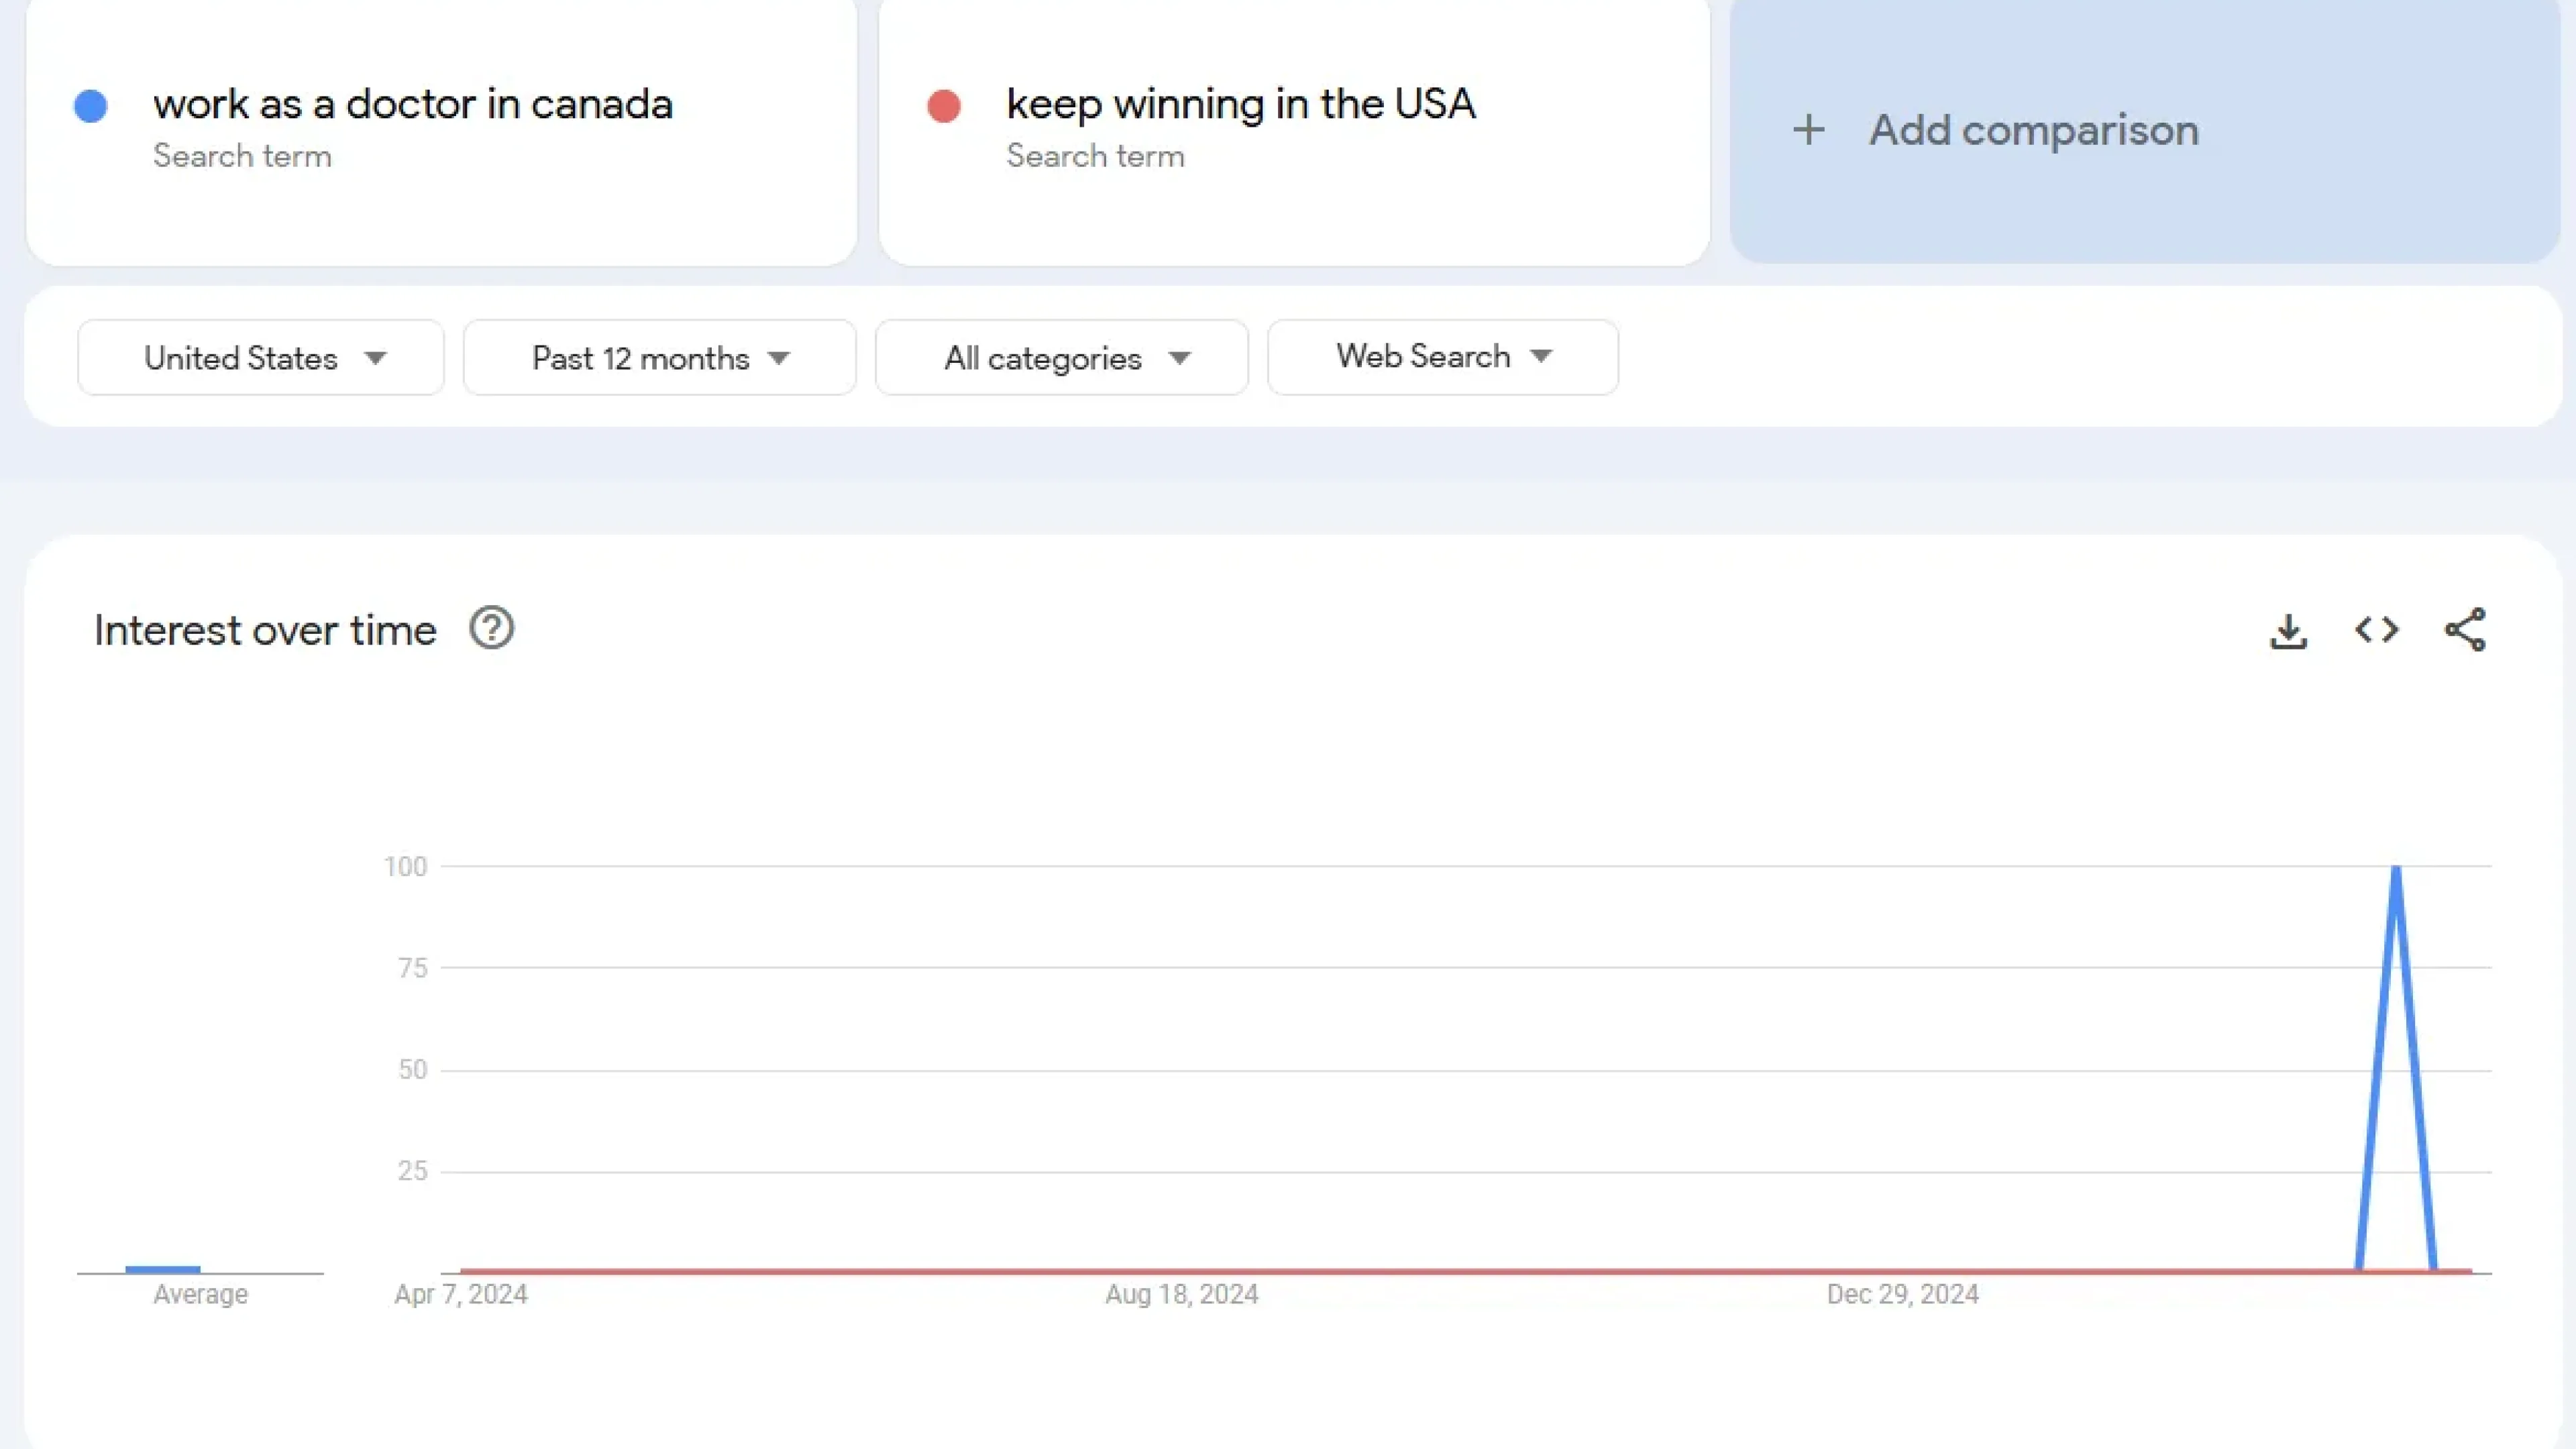Click the plus icon in Add comparison
Screen dimensions: 2576x1449
(x=1808, y=130)
